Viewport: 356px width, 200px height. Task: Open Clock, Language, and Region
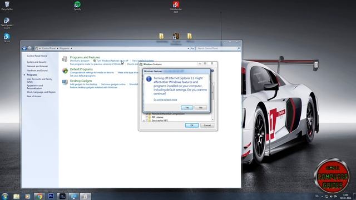coord(41,92)
